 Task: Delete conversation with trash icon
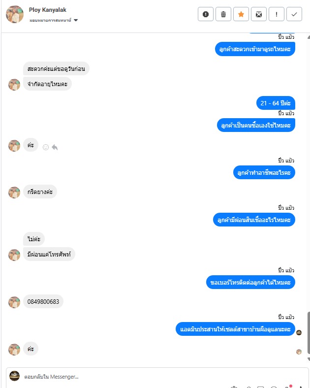(223, 14)
